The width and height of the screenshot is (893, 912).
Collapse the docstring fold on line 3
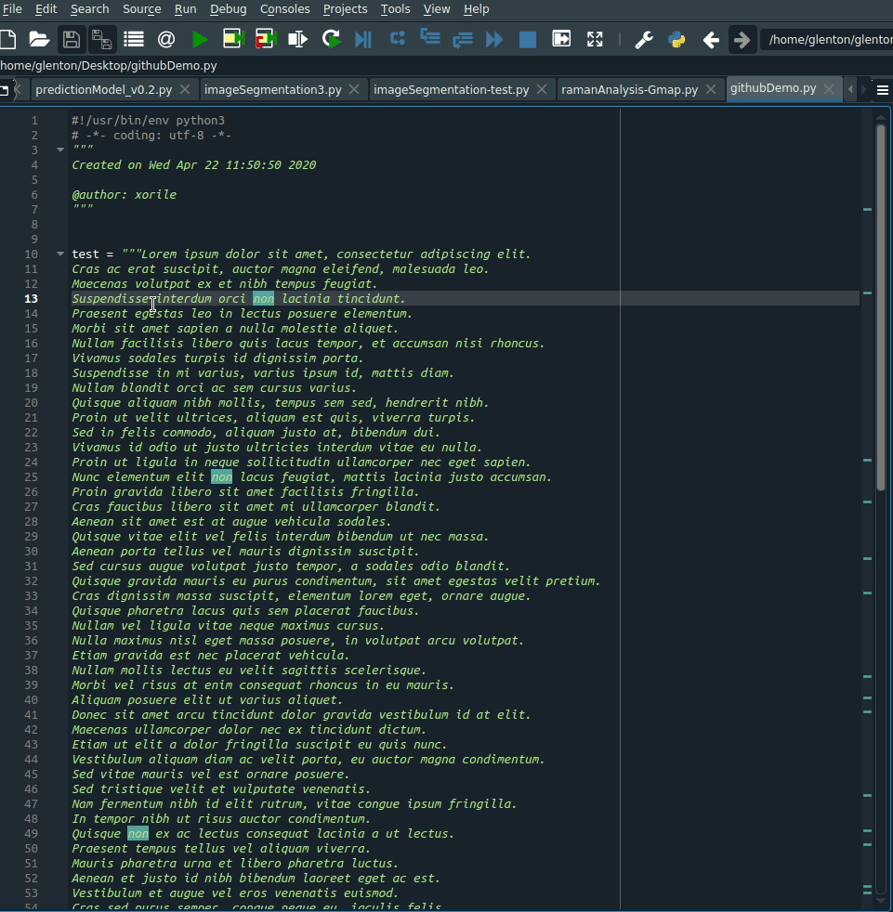(59, 149)
